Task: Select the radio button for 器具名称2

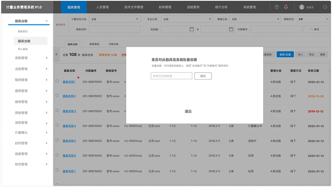Action: pyautogui.click(x=57, y=95)
